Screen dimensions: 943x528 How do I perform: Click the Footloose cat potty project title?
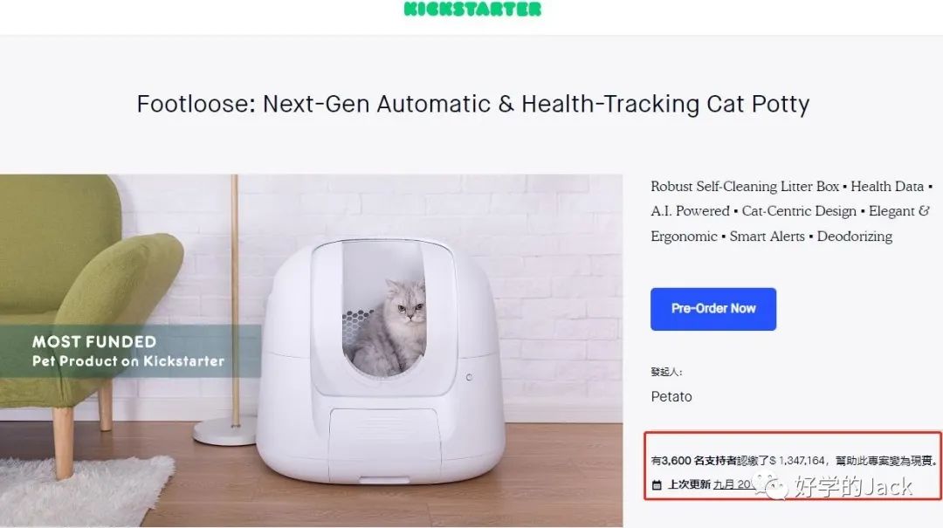(x=471, y=104)
